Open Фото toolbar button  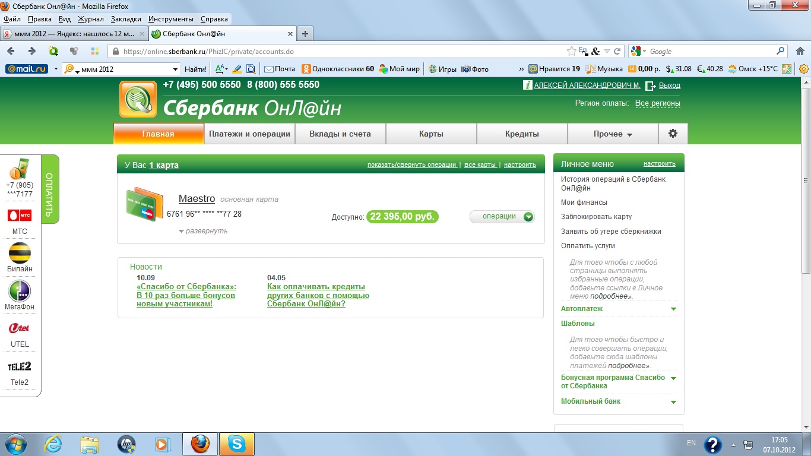[475, 69]
